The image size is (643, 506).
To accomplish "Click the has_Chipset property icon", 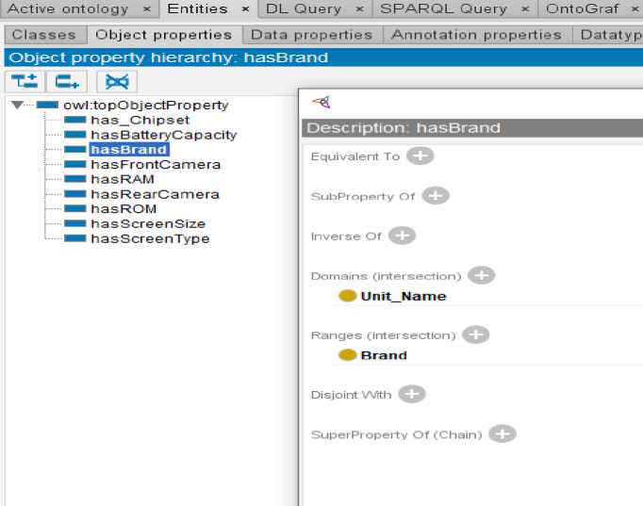I will pos(75,120).
